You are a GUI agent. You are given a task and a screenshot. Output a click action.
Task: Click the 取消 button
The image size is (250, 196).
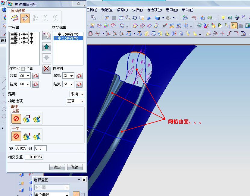tap(75, 167)
